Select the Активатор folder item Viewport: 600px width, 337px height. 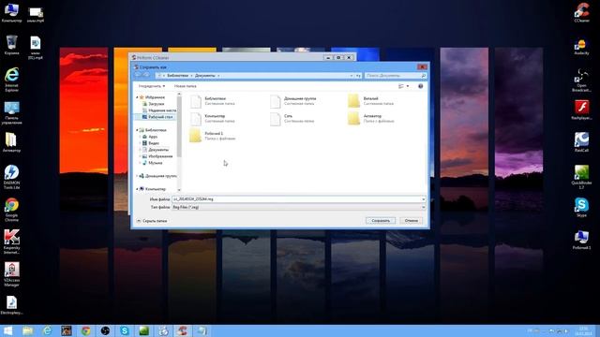(371, 119)
